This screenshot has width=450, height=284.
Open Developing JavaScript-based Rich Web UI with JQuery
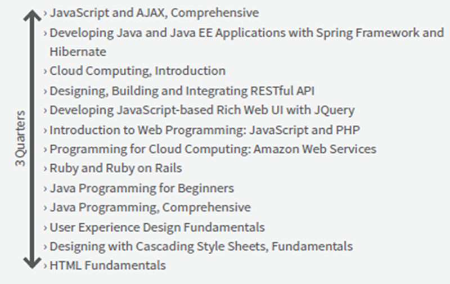coord(202,110)
